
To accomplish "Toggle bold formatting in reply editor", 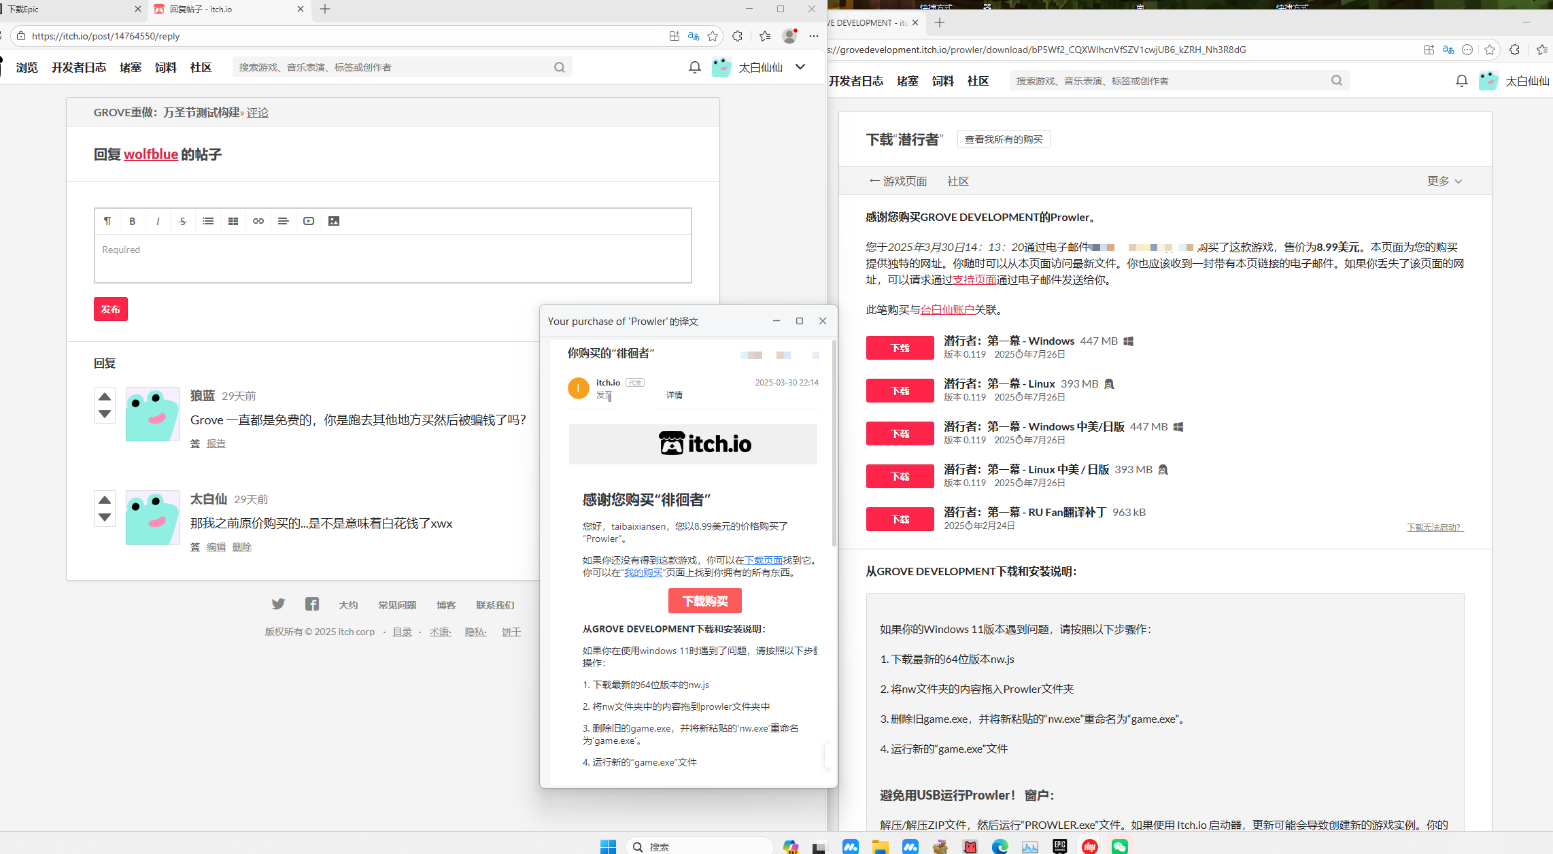I will tap(133, 221).
